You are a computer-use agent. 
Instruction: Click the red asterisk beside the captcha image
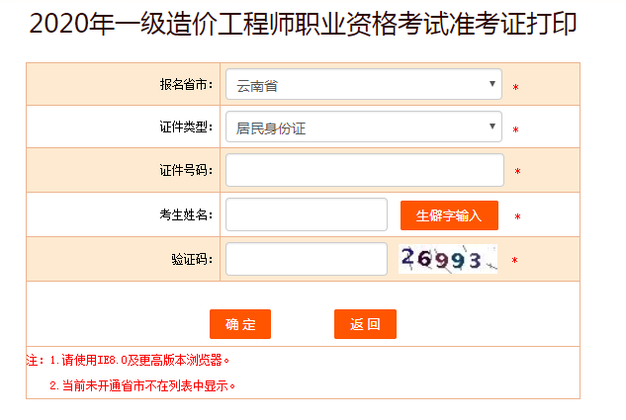point(514,261)
